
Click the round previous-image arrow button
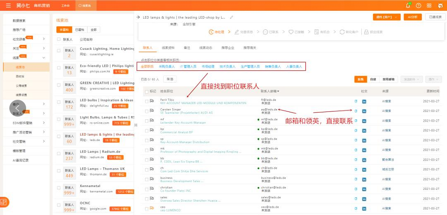[18, 108]
